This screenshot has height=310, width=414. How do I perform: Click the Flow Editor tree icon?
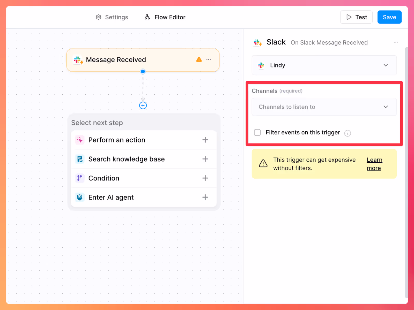point(147,17)
